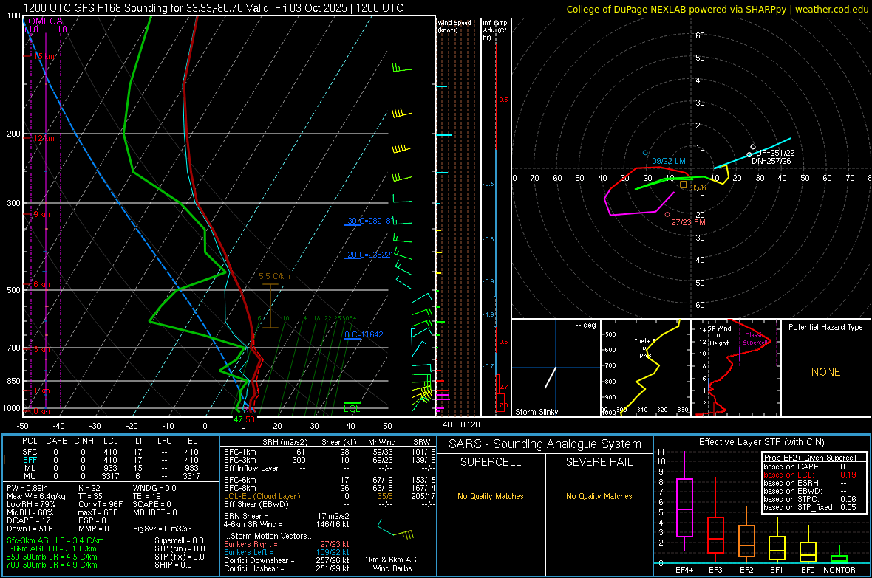872x578 pixels.
Task: Click the Prob EF2+ Given Supercell header
Action: 810,458
